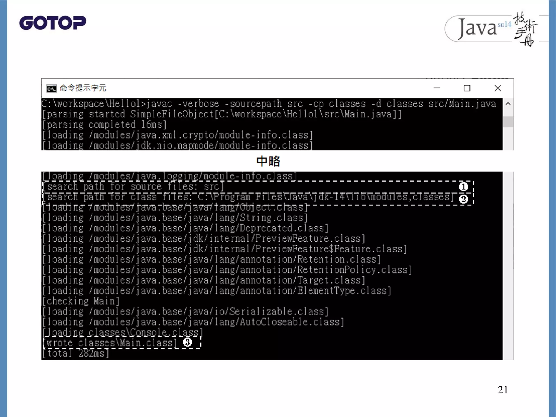Click callout marker number 1
Image resolution: width=556 pixels, height=417 pixels.
[463, 187]
